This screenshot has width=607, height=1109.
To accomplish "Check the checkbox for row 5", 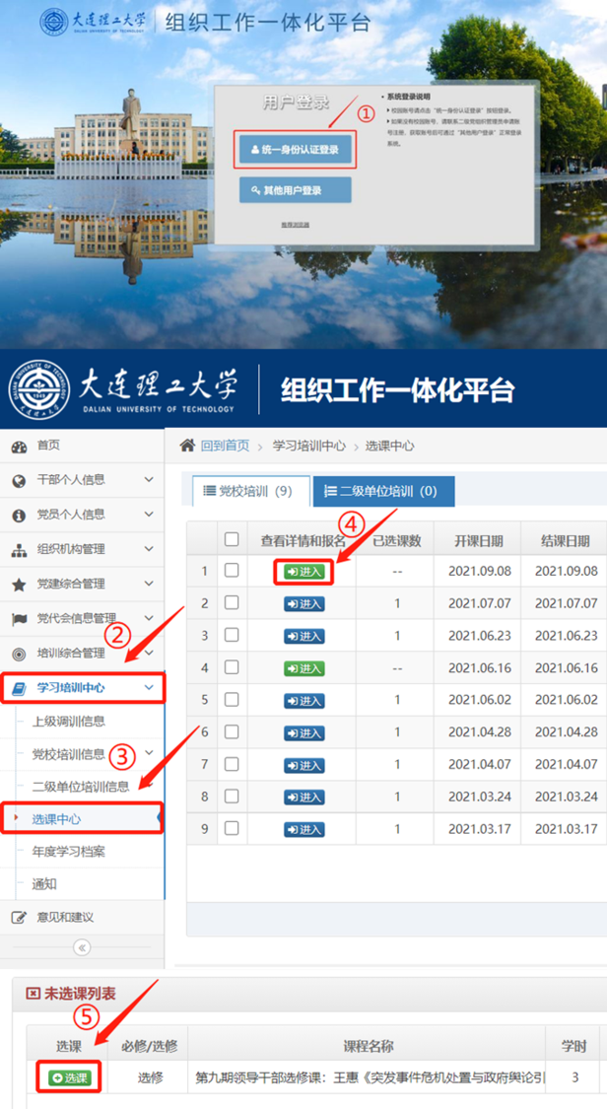I will click(x=232, y=700).
